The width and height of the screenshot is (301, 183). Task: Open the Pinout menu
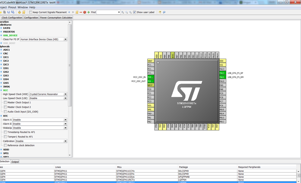pyautogui.click(x=12, y=7)
